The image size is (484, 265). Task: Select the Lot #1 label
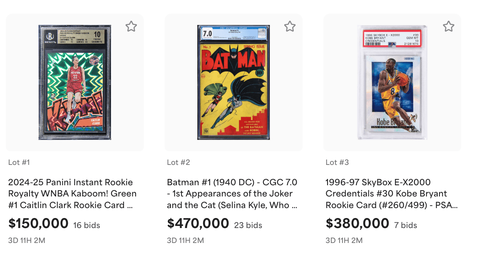pos(19,162)
